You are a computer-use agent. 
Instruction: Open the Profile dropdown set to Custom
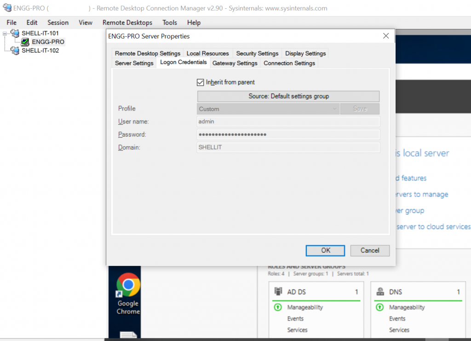click(268, 109)
